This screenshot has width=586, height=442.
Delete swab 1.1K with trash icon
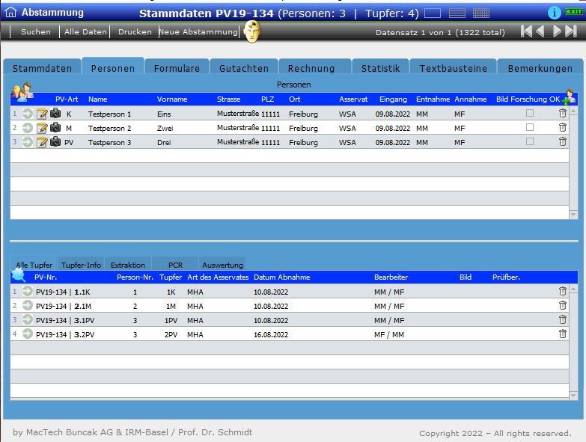563,291
